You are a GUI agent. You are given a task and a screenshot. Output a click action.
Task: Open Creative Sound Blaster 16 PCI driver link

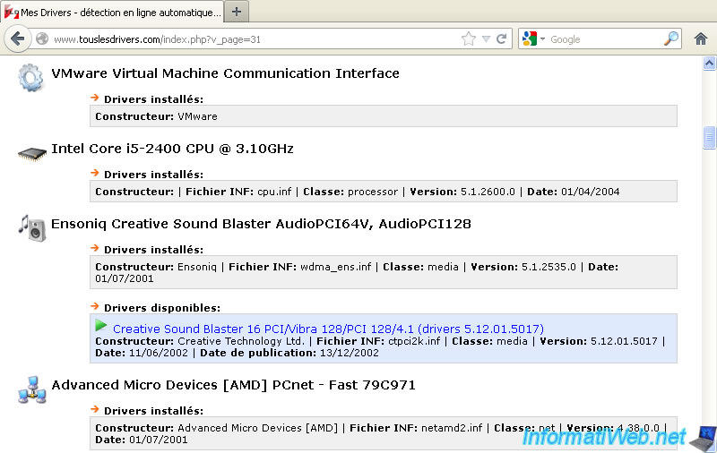[x=328, y=329]
